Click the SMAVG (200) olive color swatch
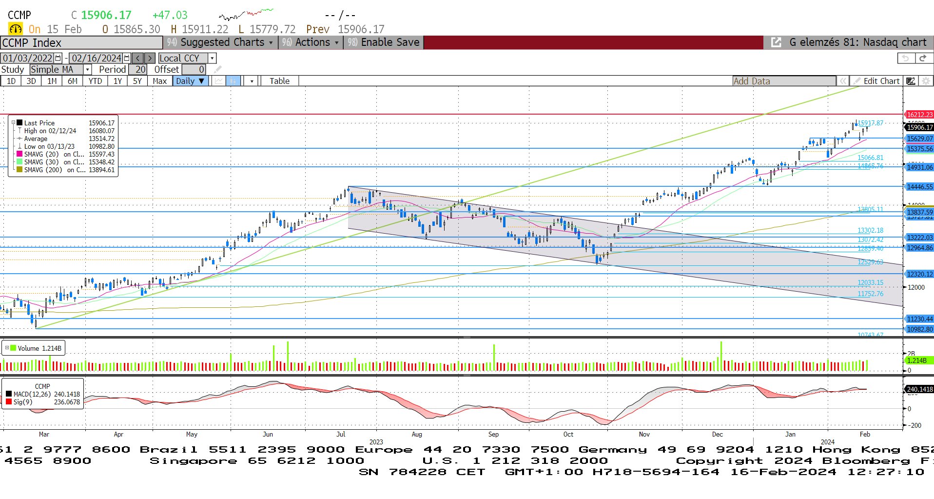Screen dimensions: 934x499 19,170
